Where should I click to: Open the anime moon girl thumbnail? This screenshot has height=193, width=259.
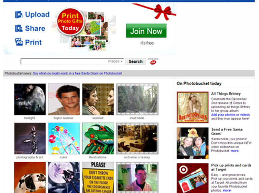tap(64, 177)
